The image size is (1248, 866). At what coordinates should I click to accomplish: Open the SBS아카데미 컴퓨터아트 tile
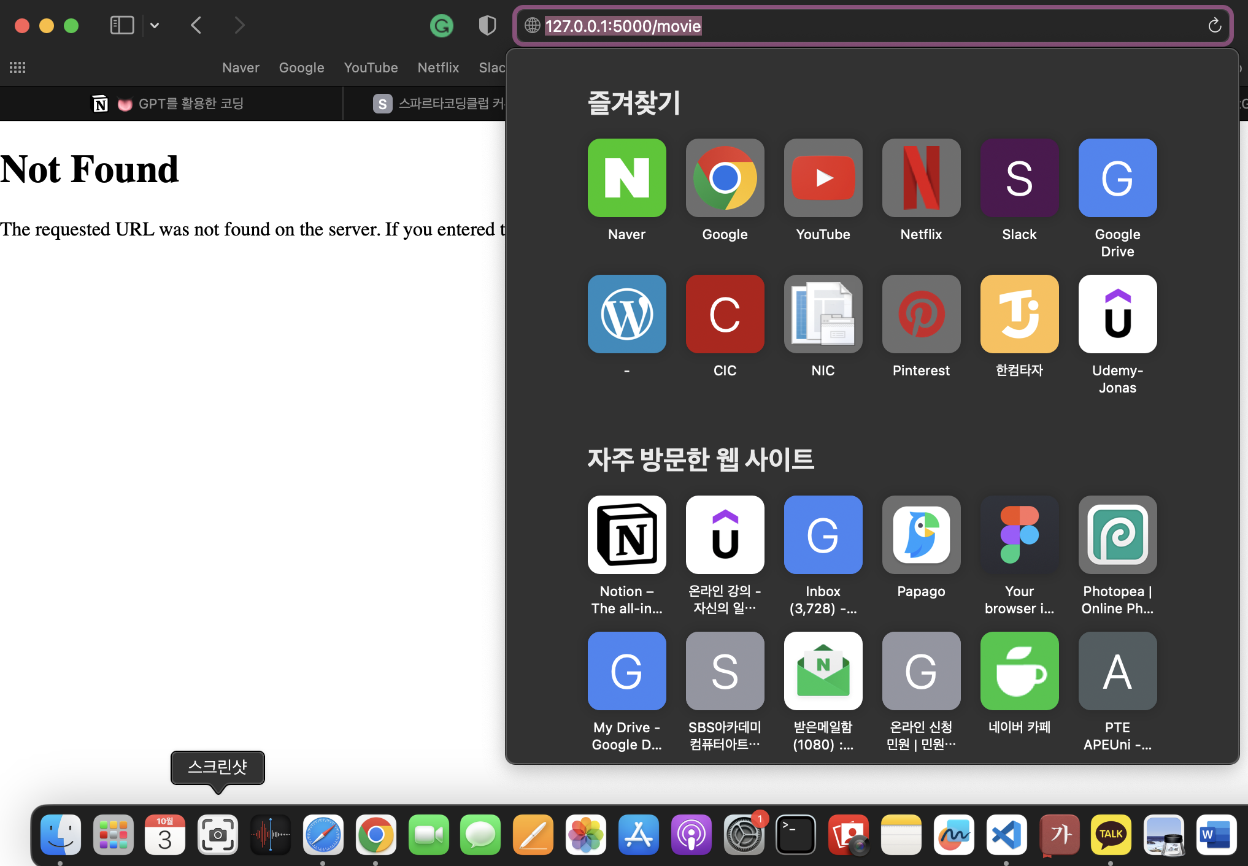coord(725,671)
